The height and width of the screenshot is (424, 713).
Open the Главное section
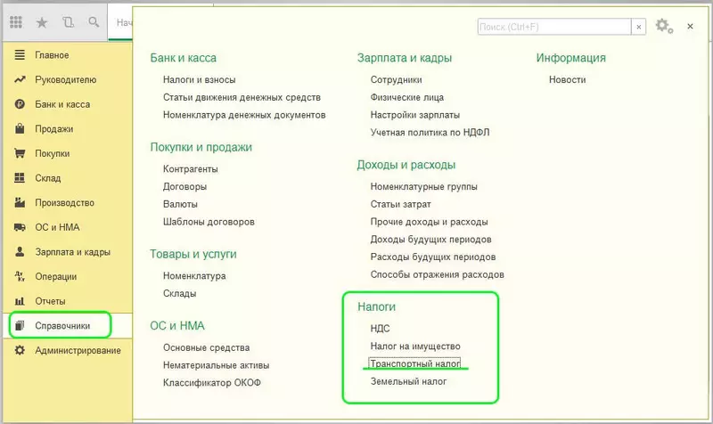click(52, 55)
